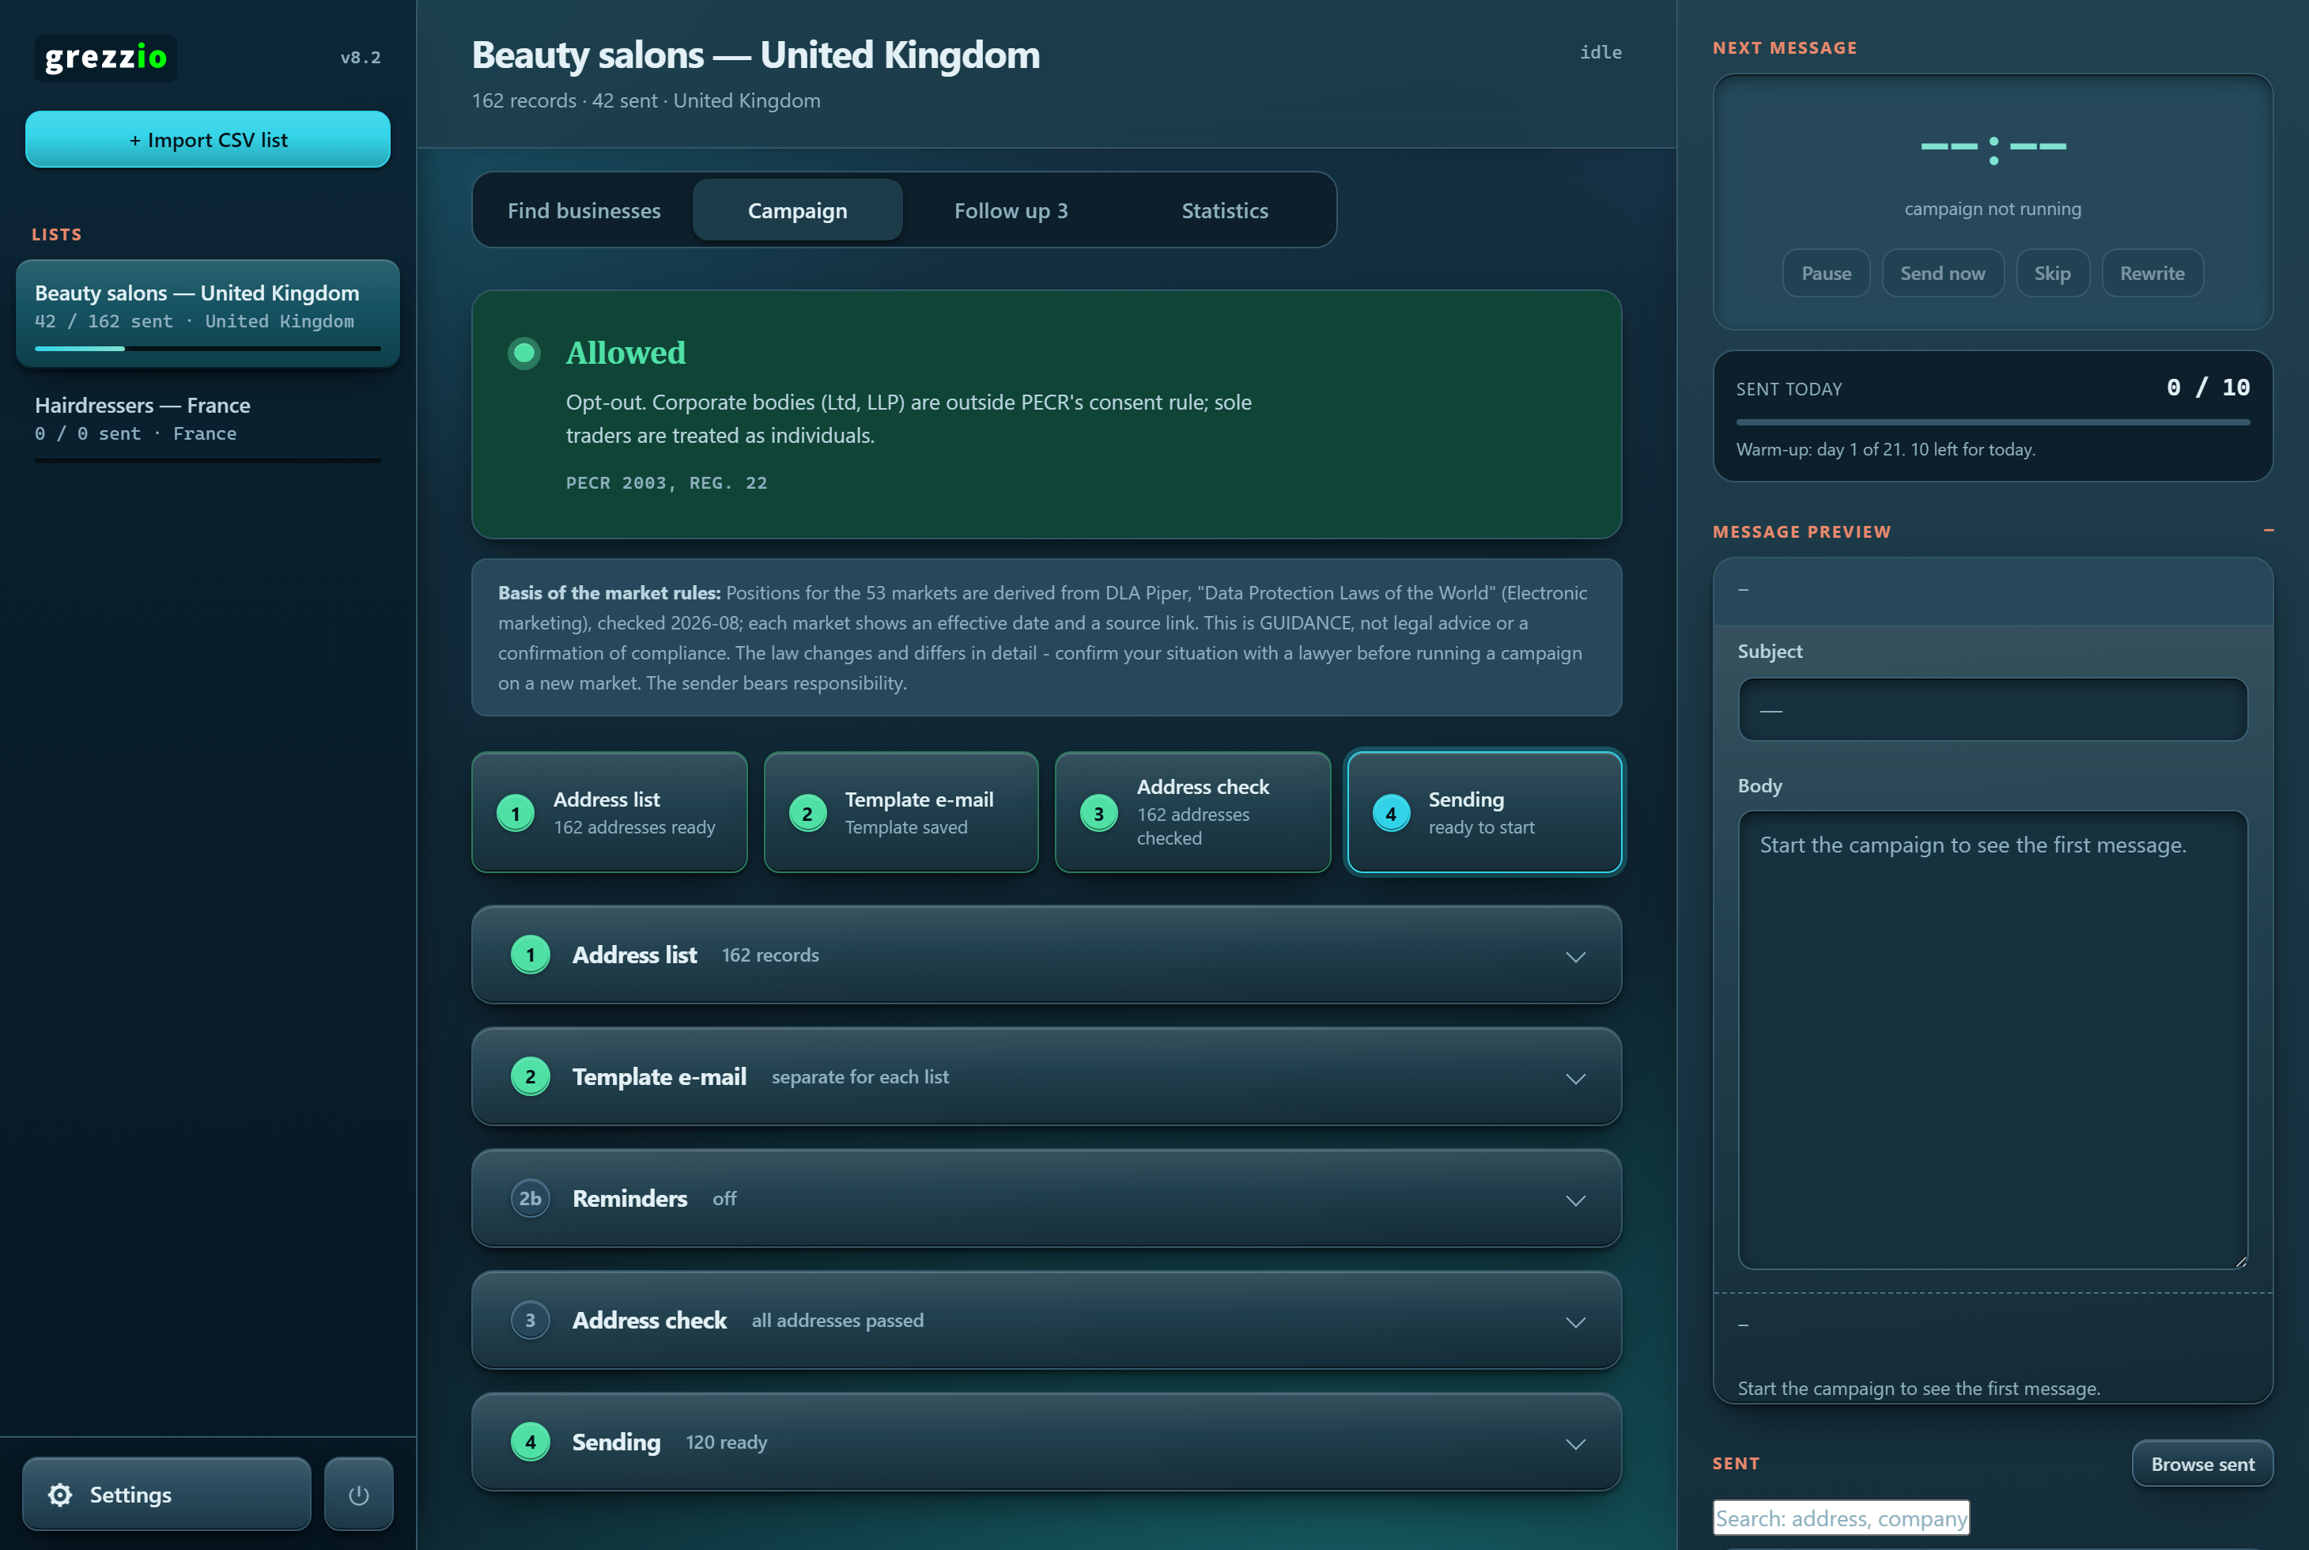Screen dimensions: 2309x1550
Task: Open the Statistics tab
Action: tap(1225, 210)
